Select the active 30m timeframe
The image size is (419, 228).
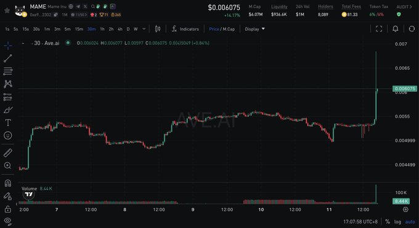[x=91, y=29]
